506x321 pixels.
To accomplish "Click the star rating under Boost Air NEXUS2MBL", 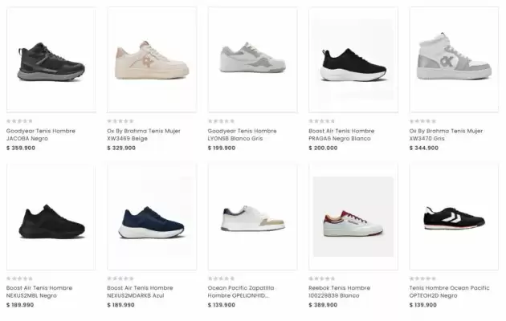I will pyautogui.click(x=19, y=278).
